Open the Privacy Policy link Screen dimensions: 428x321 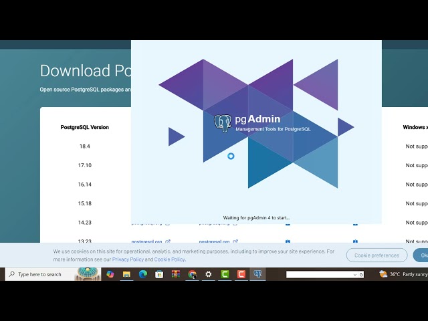[x=128, y=259]
